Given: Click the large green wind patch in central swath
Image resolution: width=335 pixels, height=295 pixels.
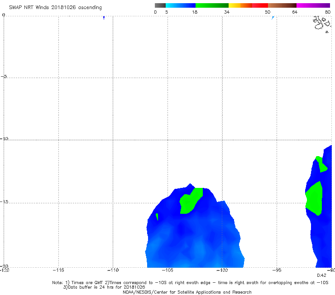Looking at the screenshot, I should tap(191, 201).
